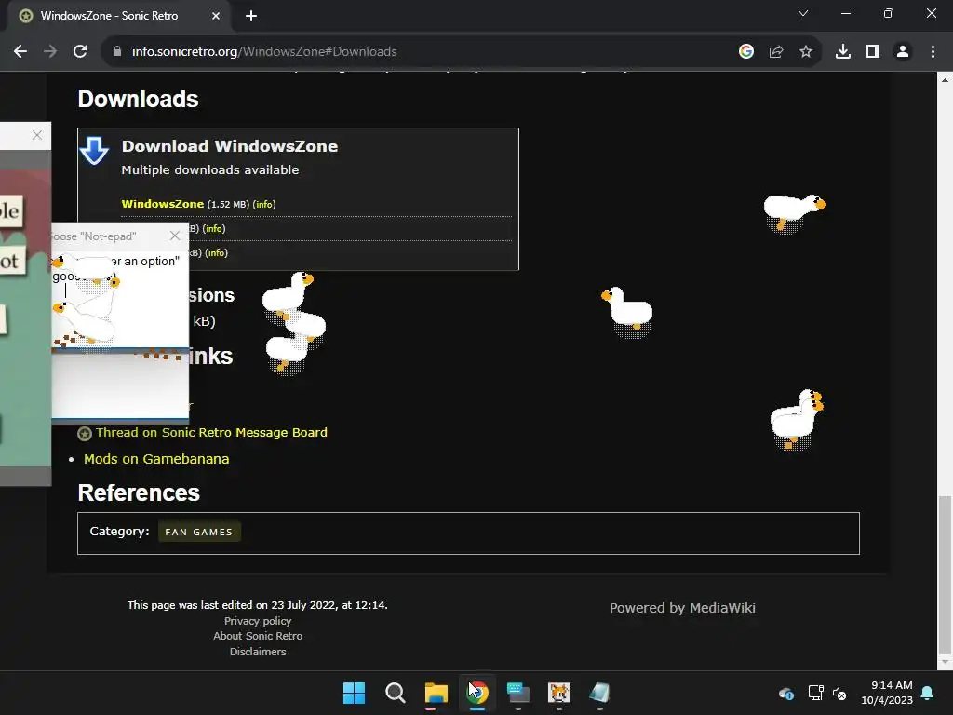
Task: Open the notepad-like taskbar app
Action: tap(600, 693)
